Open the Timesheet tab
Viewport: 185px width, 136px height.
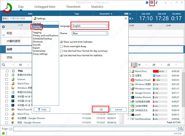coord(73,7)
